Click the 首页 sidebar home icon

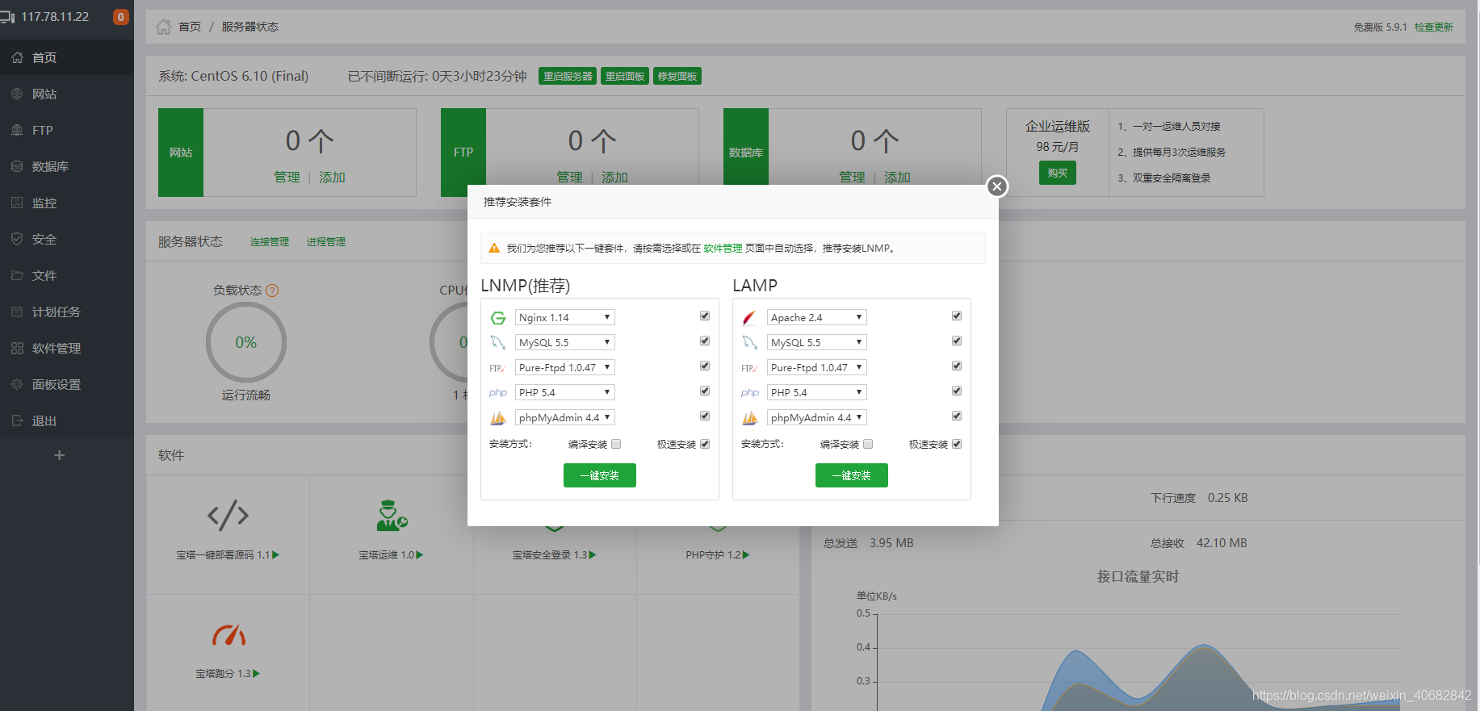pos(17,57)
